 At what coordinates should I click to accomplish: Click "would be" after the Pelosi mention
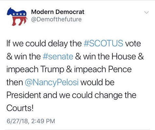point(97,82)
